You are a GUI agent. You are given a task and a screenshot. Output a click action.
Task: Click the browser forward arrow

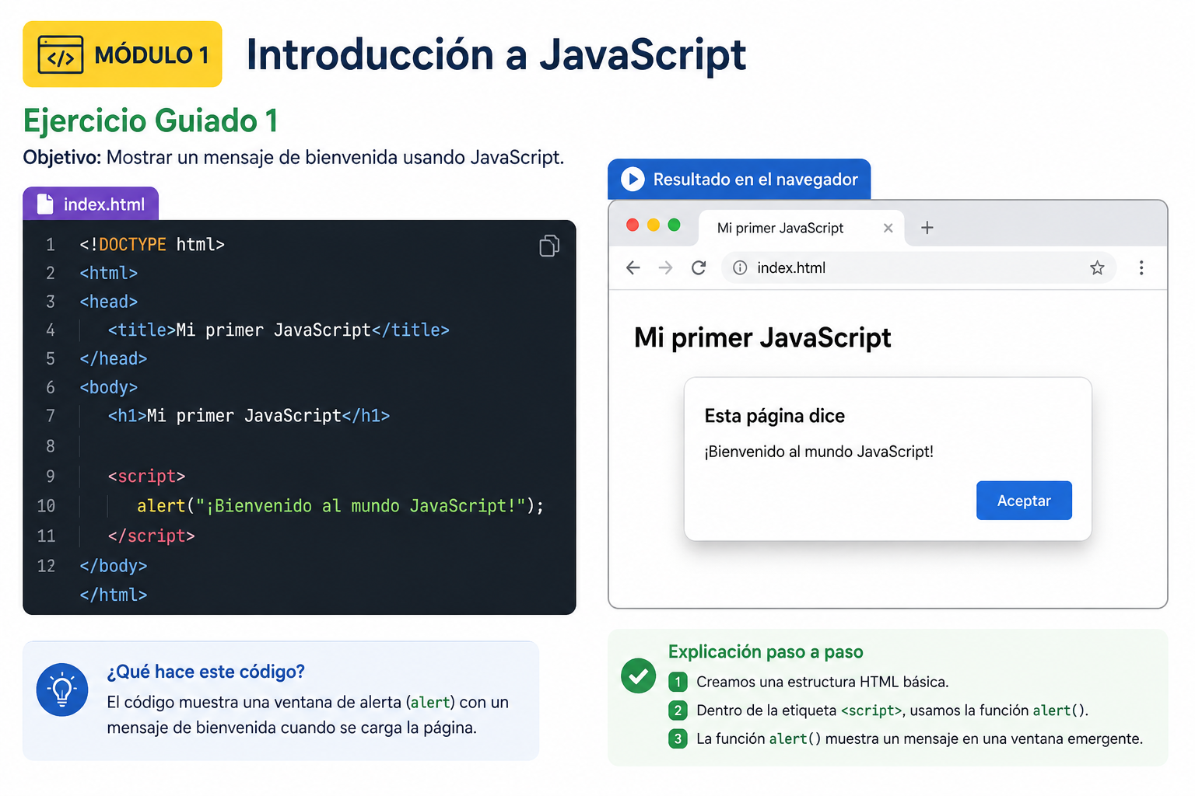(665, 267)
